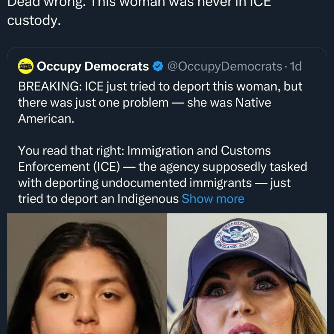Open the @OccupyDemocrats handle
This screenshot has height=334, width=334.
pos(225,66)
